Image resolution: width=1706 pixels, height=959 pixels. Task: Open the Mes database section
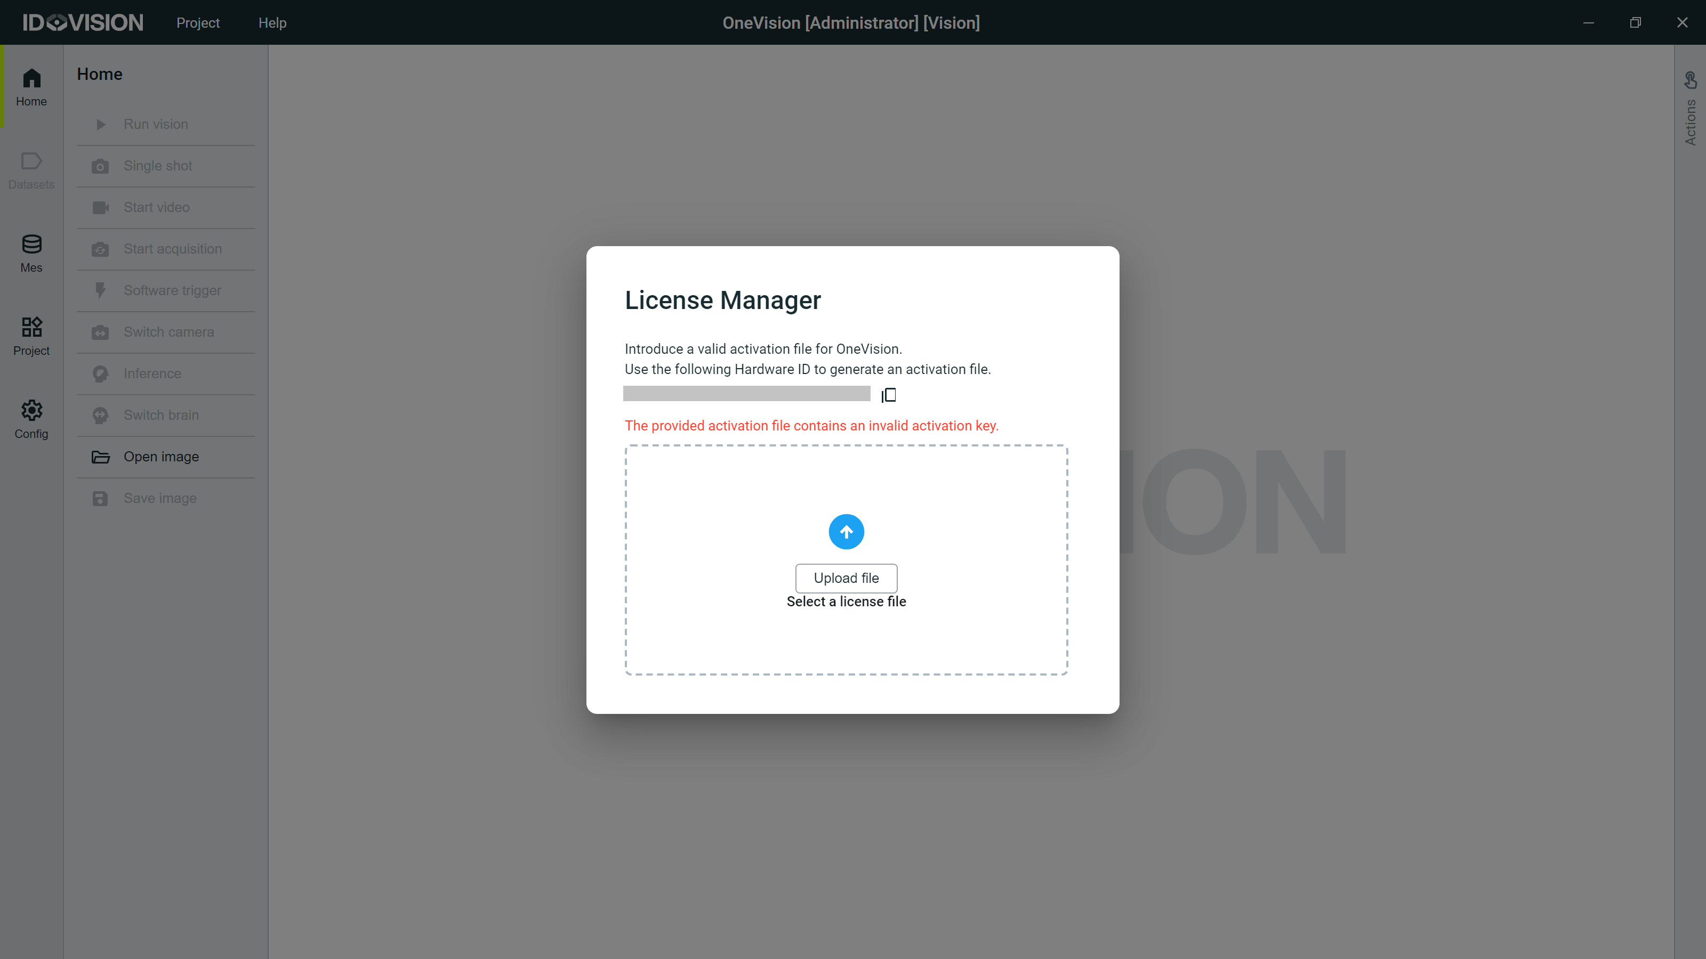click(x=31, y=254)
